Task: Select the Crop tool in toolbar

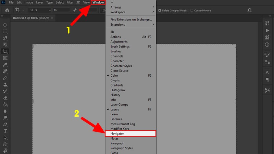Action: pos(5,51)
